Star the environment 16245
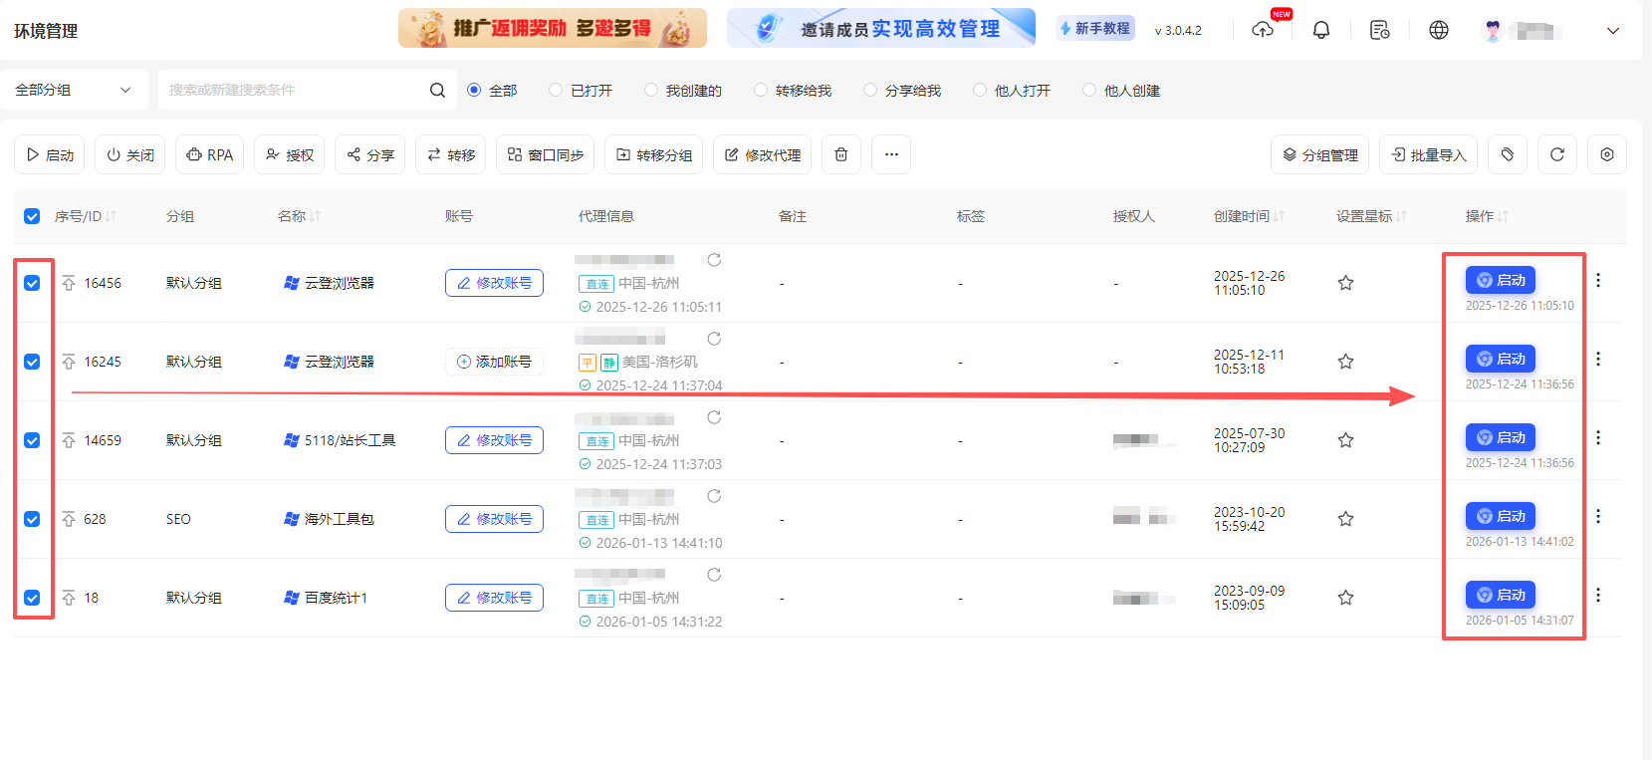Viewport: 1652px width, 760px height. [1345, 362]
